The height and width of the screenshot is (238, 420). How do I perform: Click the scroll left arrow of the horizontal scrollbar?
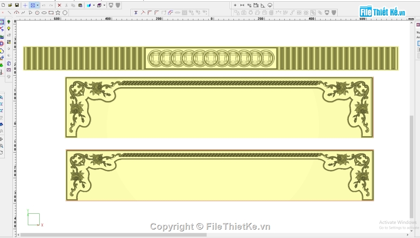19,235
